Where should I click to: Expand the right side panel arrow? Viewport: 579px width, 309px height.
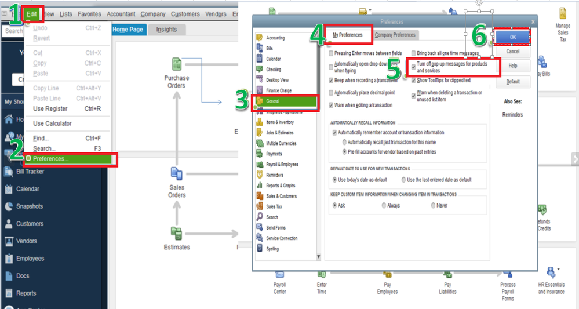tap(575, 159)
